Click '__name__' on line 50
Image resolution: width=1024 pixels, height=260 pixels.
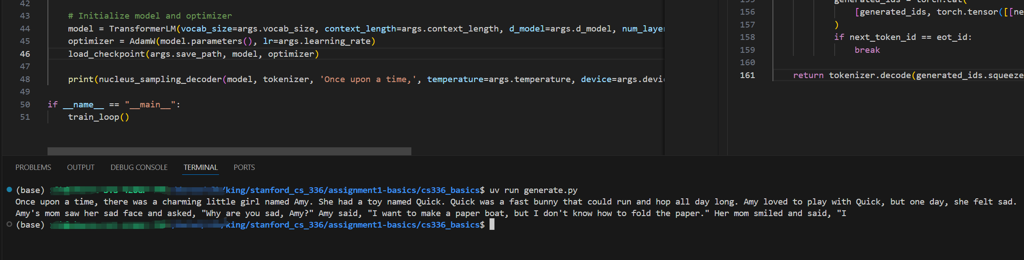pos(83,104)
